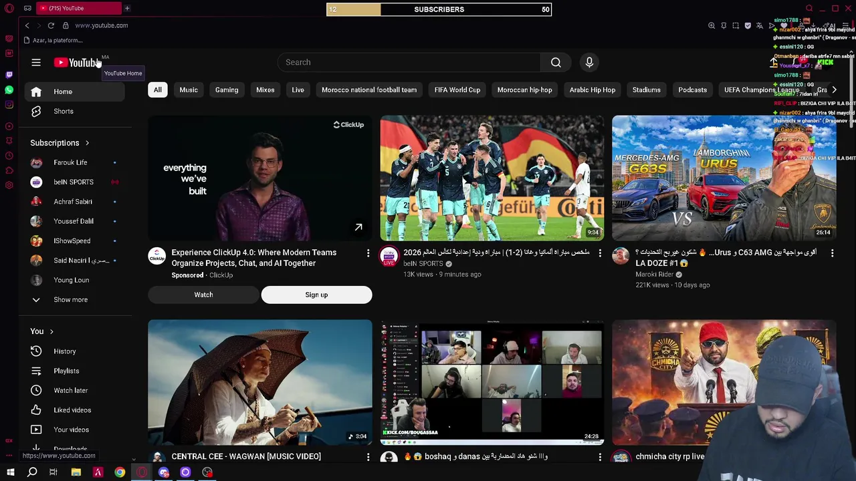Click the search magnifier button
856x481 pixels.
click(556, 62)
